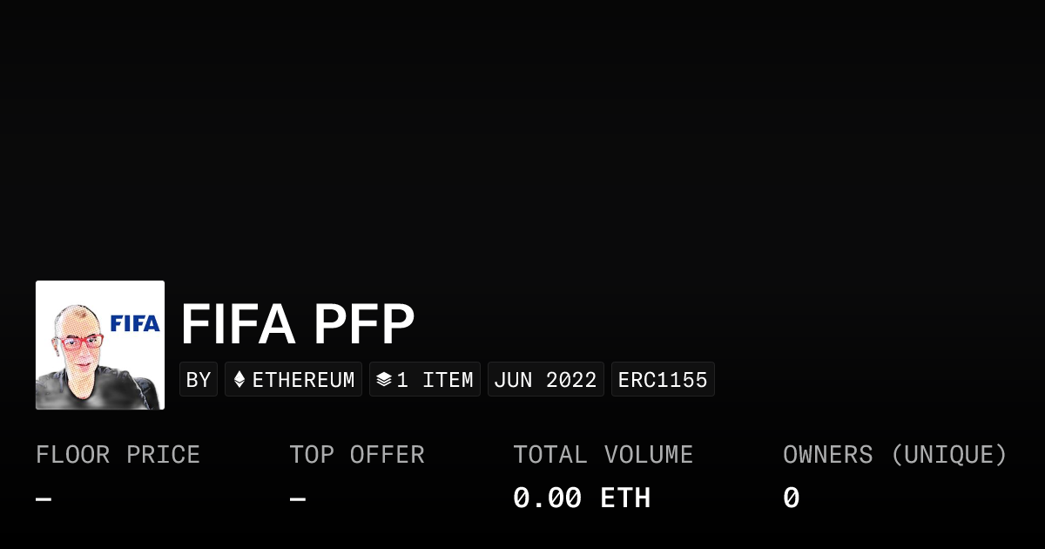Click the word UNIQUE in parentheses
The image size is (1045, 549).
(948, 455)
